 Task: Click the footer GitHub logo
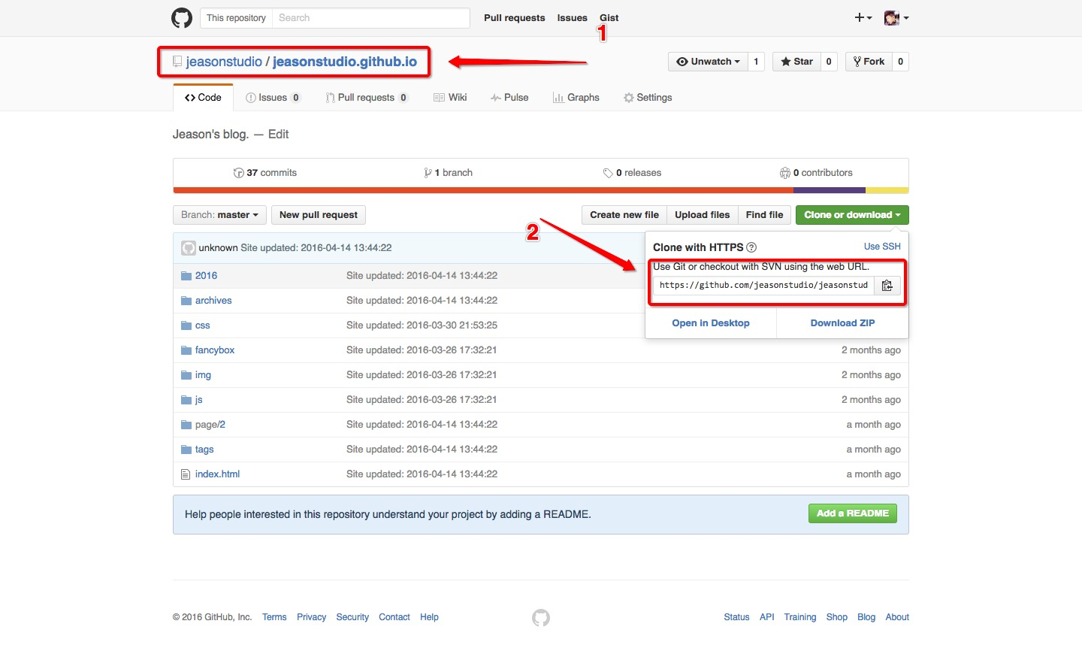(x=541, y=618)
